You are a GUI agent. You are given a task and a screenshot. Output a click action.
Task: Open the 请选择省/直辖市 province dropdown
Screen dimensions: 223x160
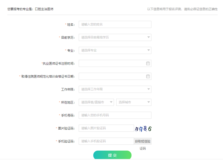click(97, 102)
